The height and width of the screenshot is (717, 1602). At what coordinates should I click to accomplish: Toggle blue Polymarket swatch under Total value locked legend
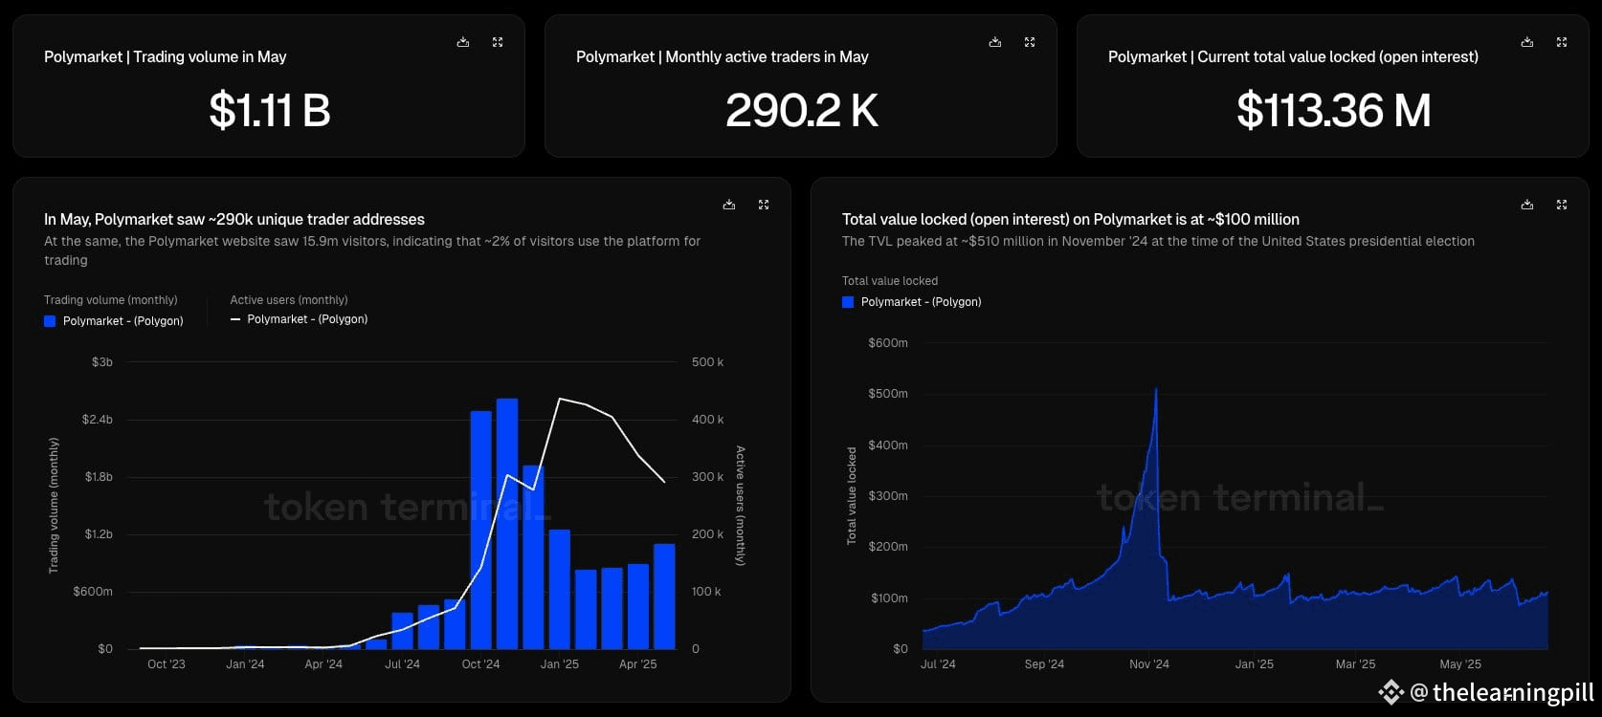point(848,302)
